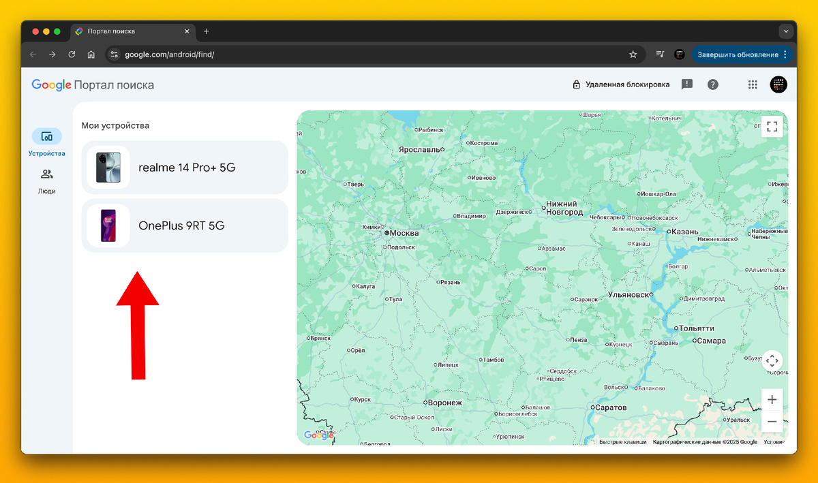
Task: Select the Устройства sidebar tab
Action: point(47,143)
